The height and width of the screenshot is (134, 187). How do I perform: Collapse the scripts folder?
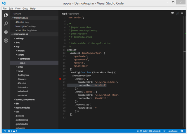click(16, 55)
